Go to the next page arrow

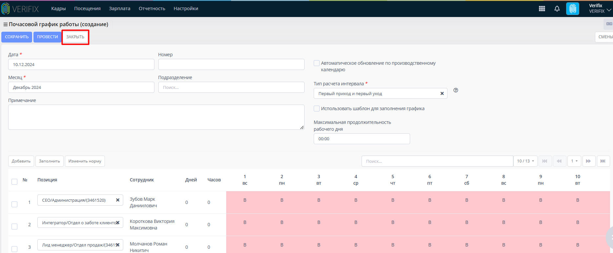[589, 161]
